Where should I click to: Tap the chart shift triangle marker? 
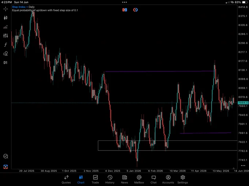click(x=234, y=168)
